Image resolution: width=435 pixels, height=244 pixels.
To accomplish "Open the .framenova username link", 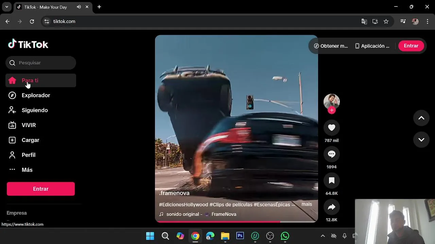I will pyautogui.click(x=174, y=193).
